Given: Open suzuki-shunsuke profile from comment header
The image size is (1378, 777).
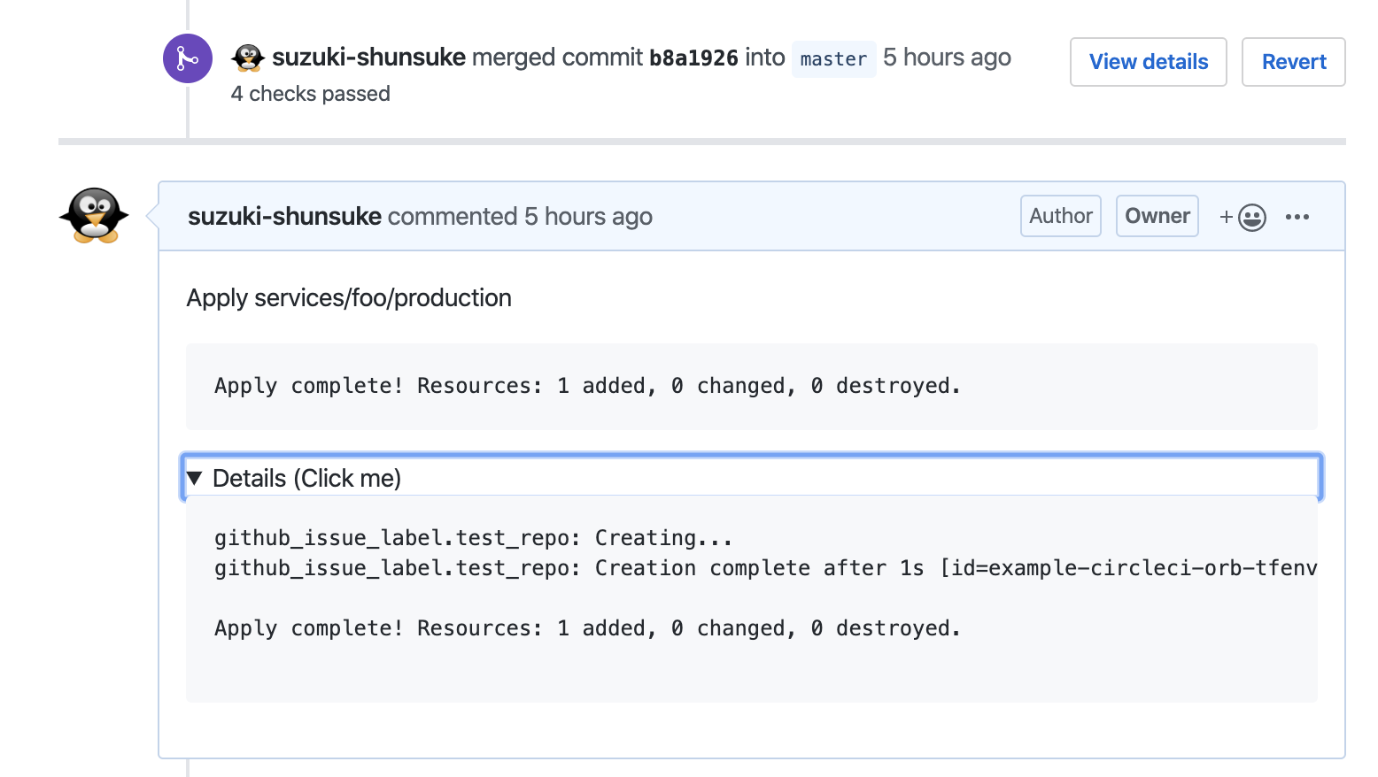Looking at the screenshot, I should point(284,217).
